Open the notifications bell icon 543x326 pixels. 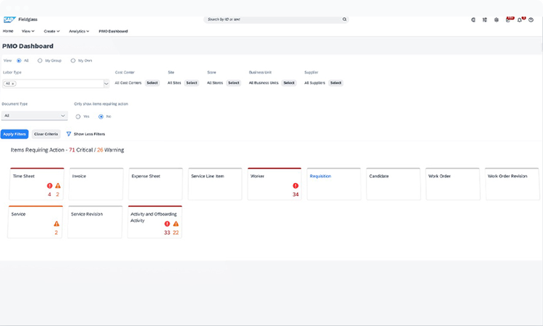click(520, 20)
